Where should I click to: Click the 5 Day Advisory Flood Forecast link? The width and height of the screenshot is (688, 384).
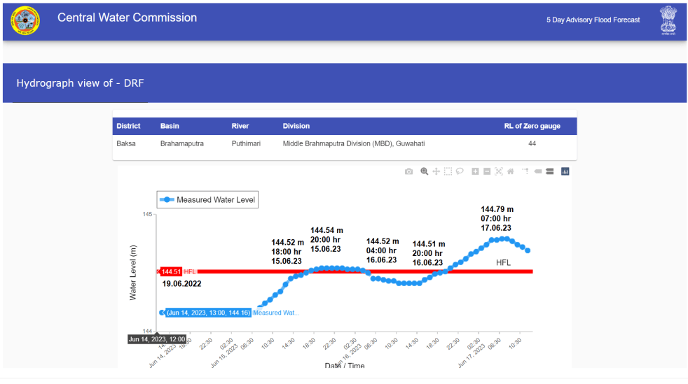593,20
